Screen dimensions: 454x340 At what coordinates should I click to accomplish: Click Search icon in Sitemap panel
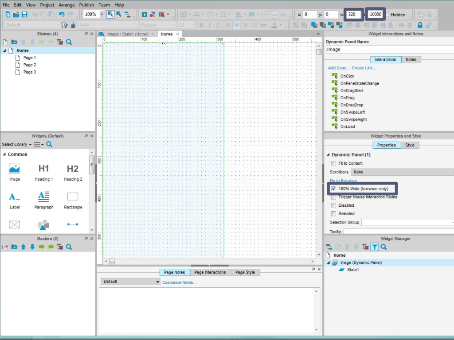click(69, 42)
